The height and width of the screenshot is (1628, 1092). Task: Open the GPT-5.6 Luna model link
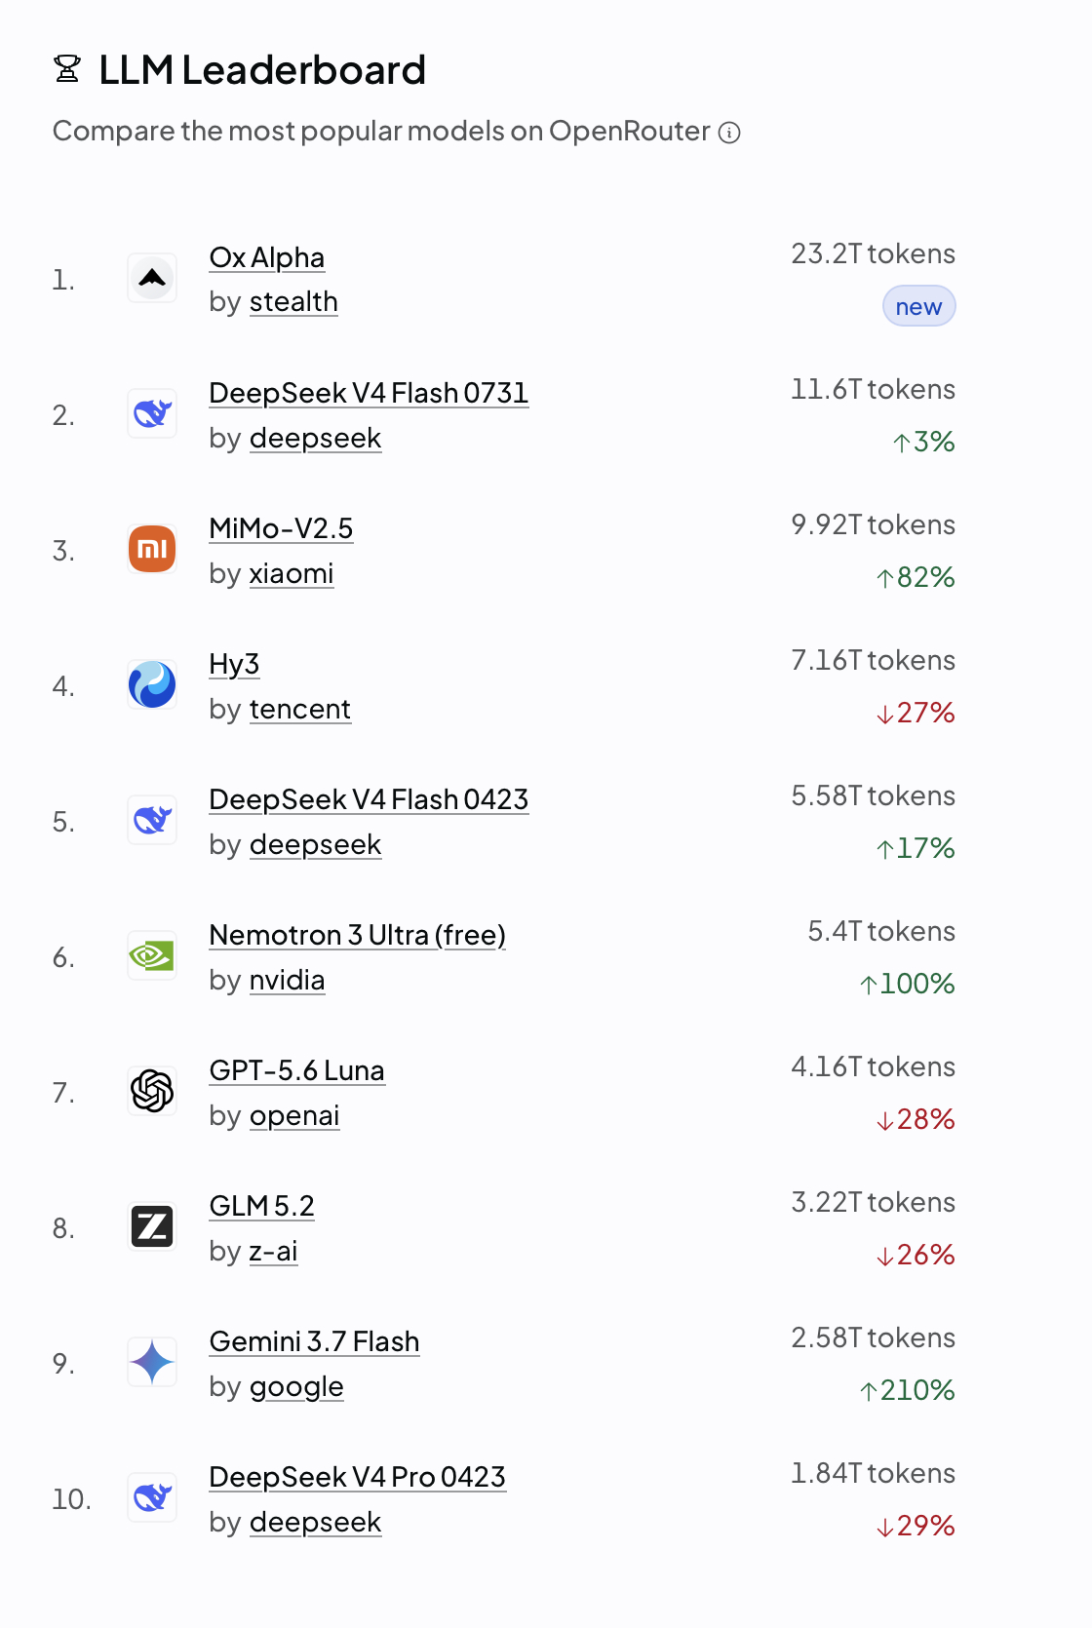297,1070
